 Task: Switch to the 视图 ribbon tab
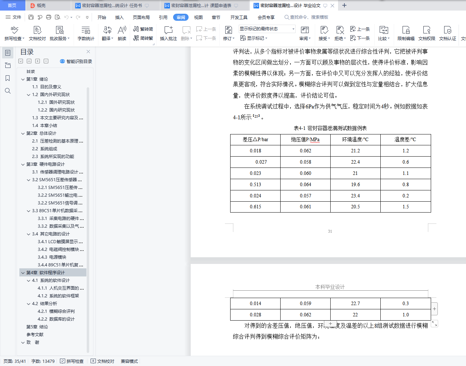pos(198,17)
